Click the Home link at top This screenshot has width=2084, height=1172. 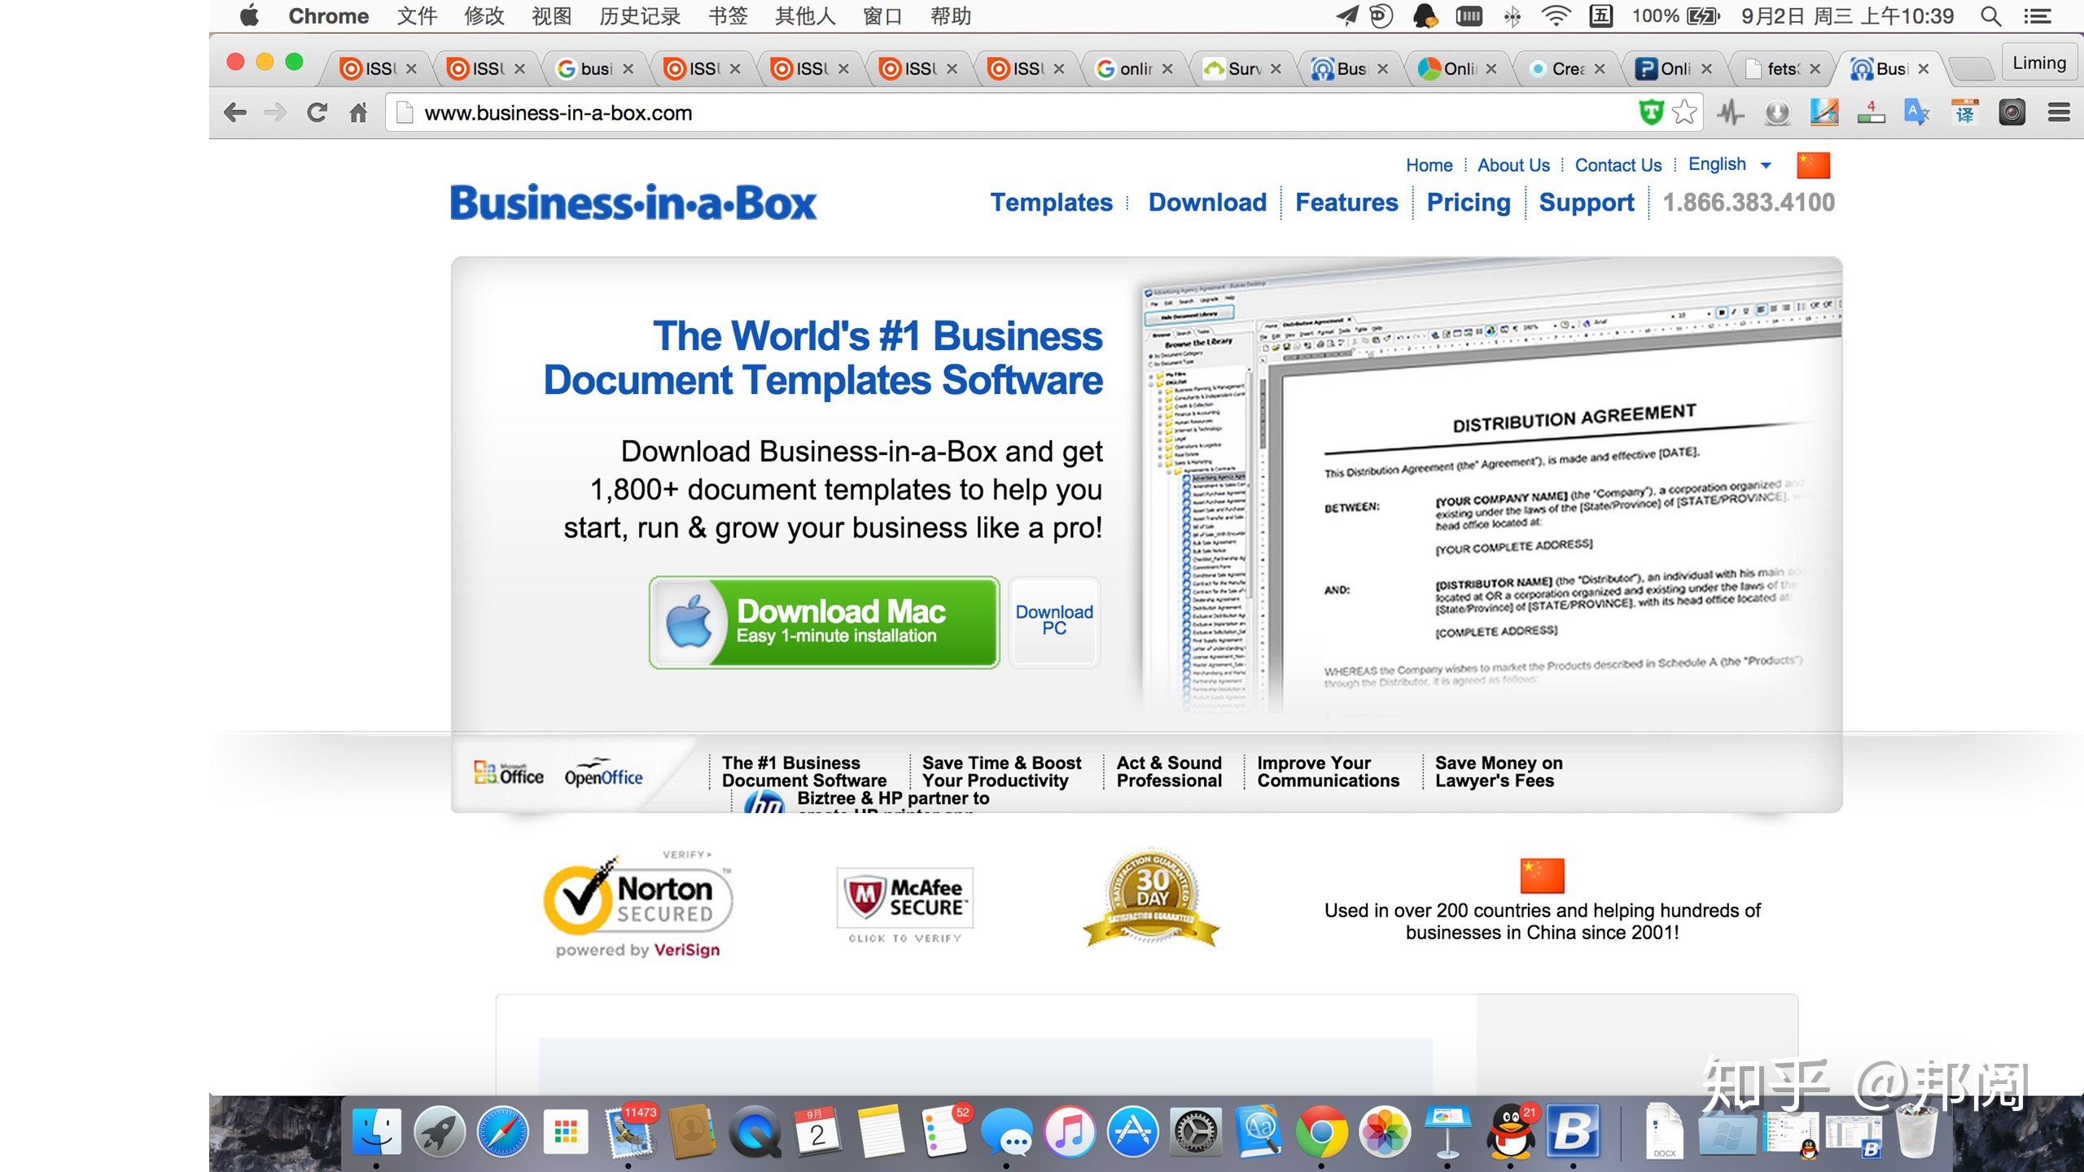click(x=1429, y=165)
